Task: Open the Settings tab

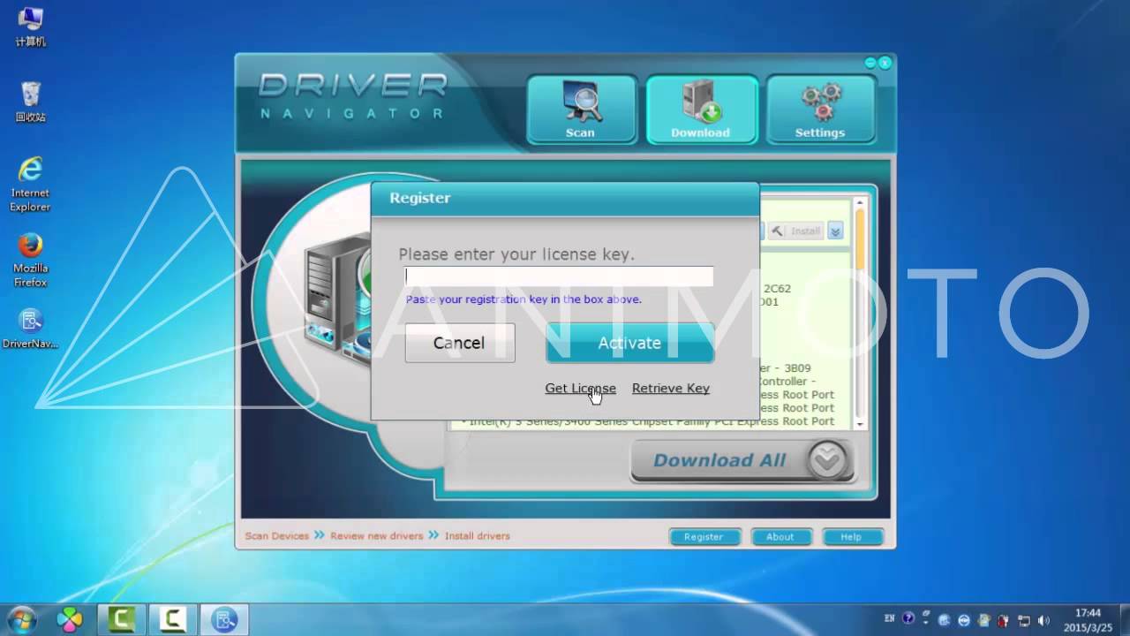Action: 820,110
